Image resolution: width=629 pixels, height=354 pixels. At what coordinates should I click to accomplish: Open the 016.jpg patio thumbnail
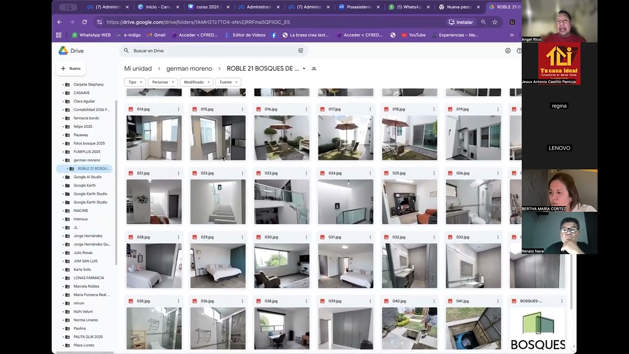tap(282, 138)
